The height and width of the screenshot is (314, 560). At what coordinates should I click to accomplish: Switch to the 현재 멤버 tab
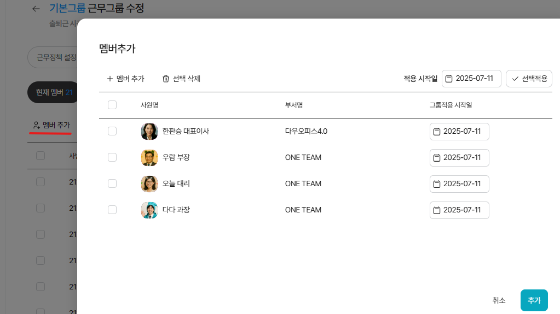51,92
